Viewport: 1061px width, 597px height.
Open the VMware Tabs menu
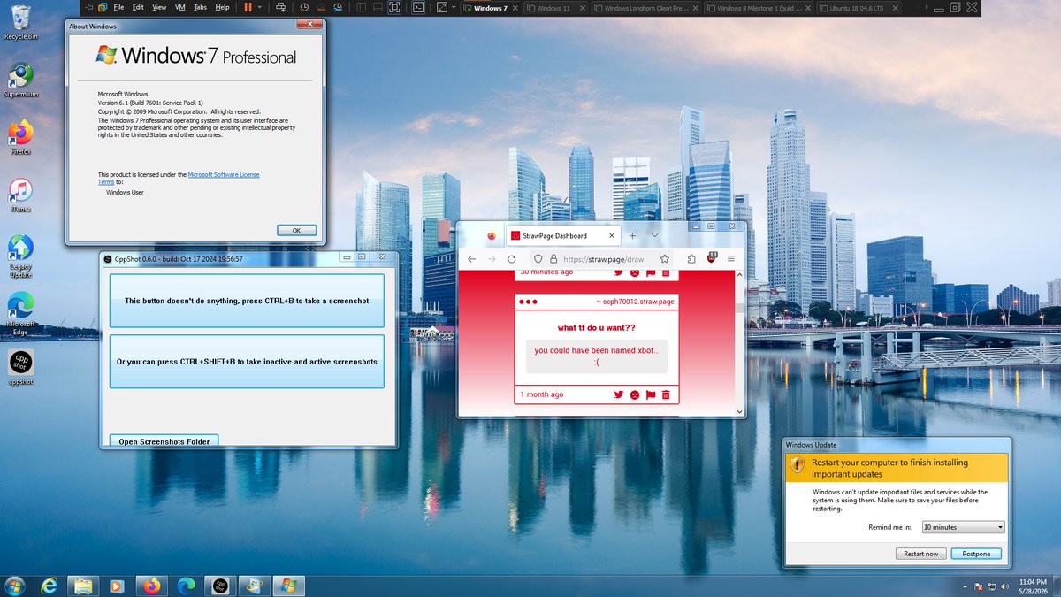(201, 7)
